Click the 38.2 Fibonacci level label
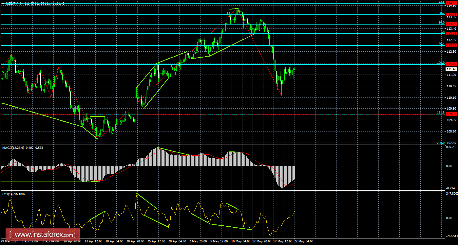This screenshot has width=458, height=245. tap(441, 13)
